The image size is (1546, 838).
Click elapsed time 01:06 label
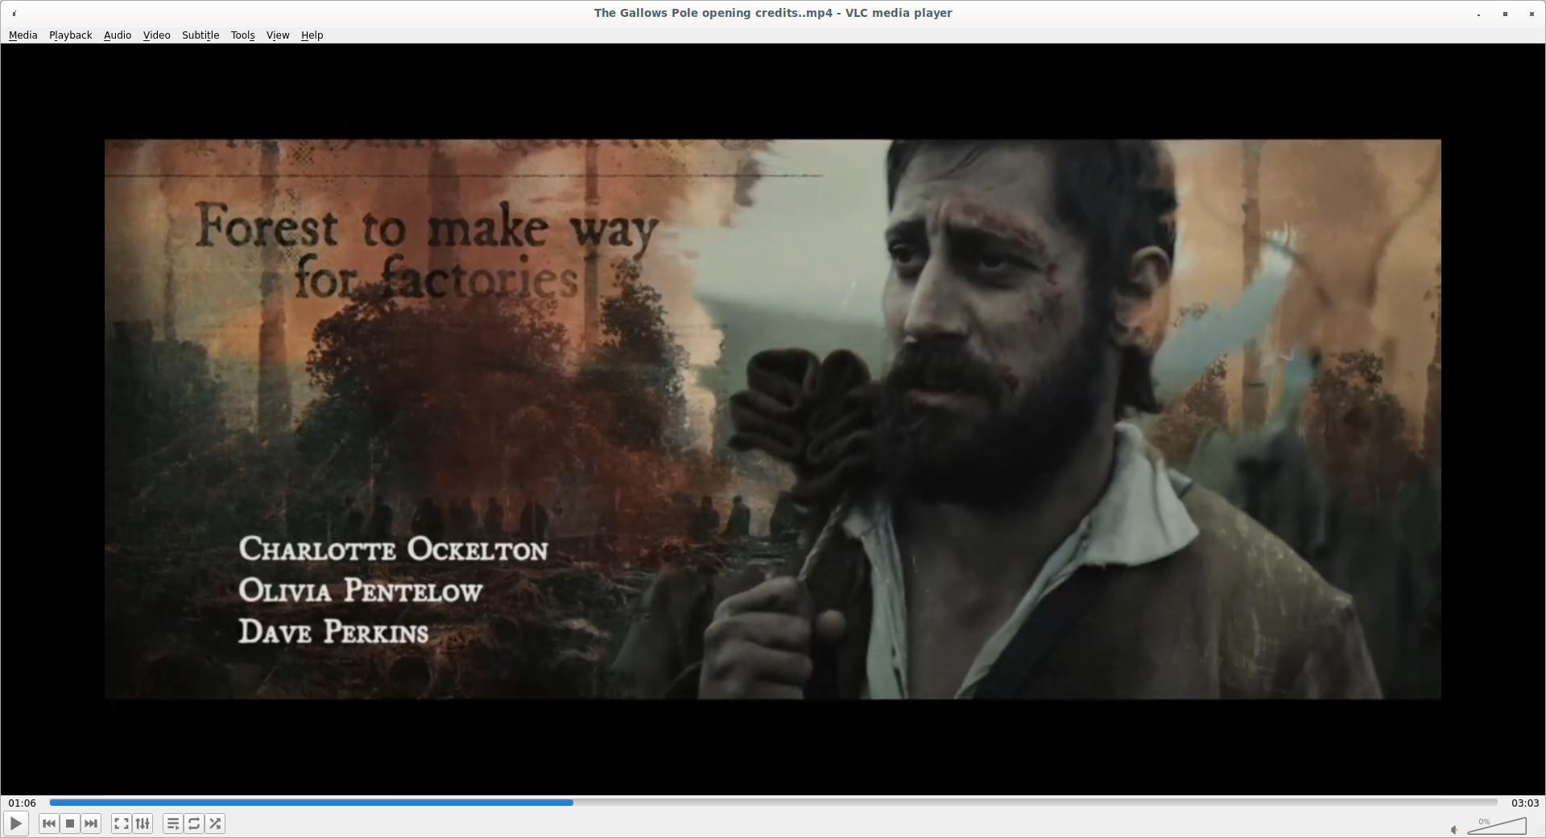tap(23, 803)
